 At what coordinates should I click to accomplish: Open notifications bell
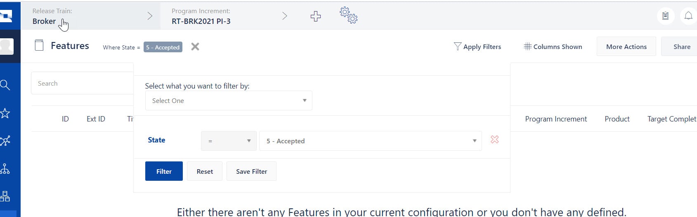point(688,16)
